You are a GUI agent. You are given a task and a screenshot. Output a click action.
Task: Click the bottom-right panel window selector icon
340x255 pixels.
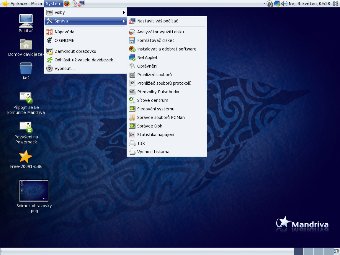[336, 251]
